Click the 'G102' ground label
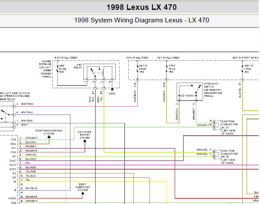 coord(112,94)
